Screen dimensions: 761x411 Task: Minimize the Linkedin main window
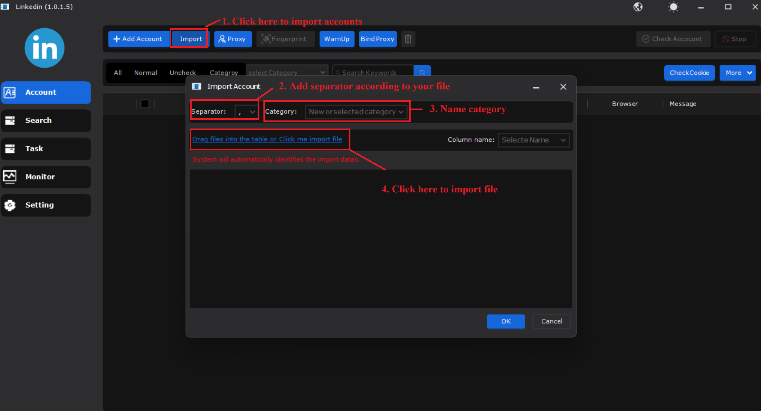(x=701, y=7)
